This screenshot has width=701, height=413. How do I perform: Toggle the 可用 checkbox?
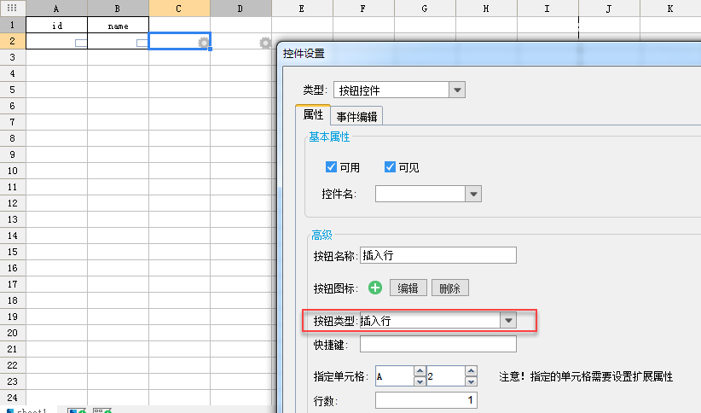331,167
